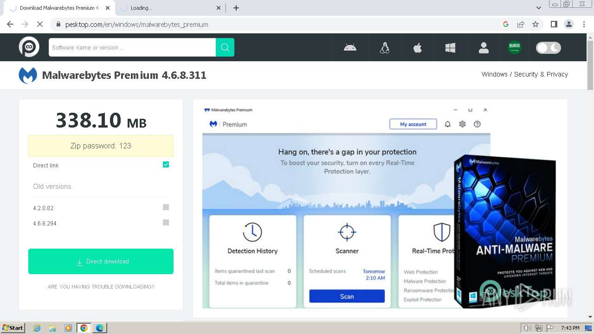594x334 pixels.
Task: Click the volume speaker tray icon
Action: 527,328
